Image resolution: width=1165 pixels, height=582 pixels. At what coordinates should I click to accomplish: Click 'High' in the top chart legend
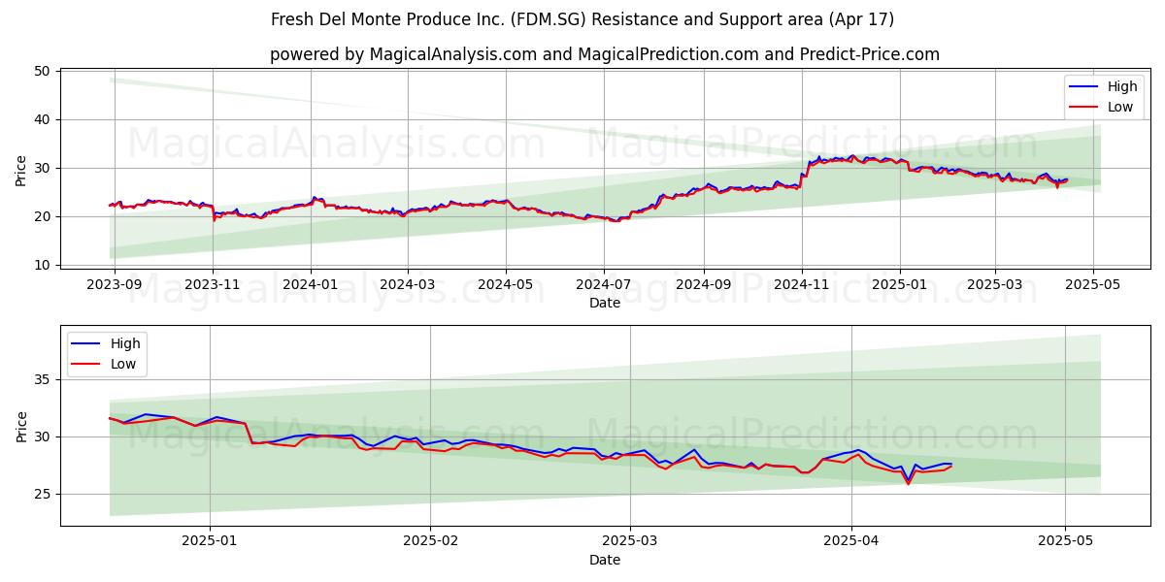pyautogui.click(x=1122, y=86)
